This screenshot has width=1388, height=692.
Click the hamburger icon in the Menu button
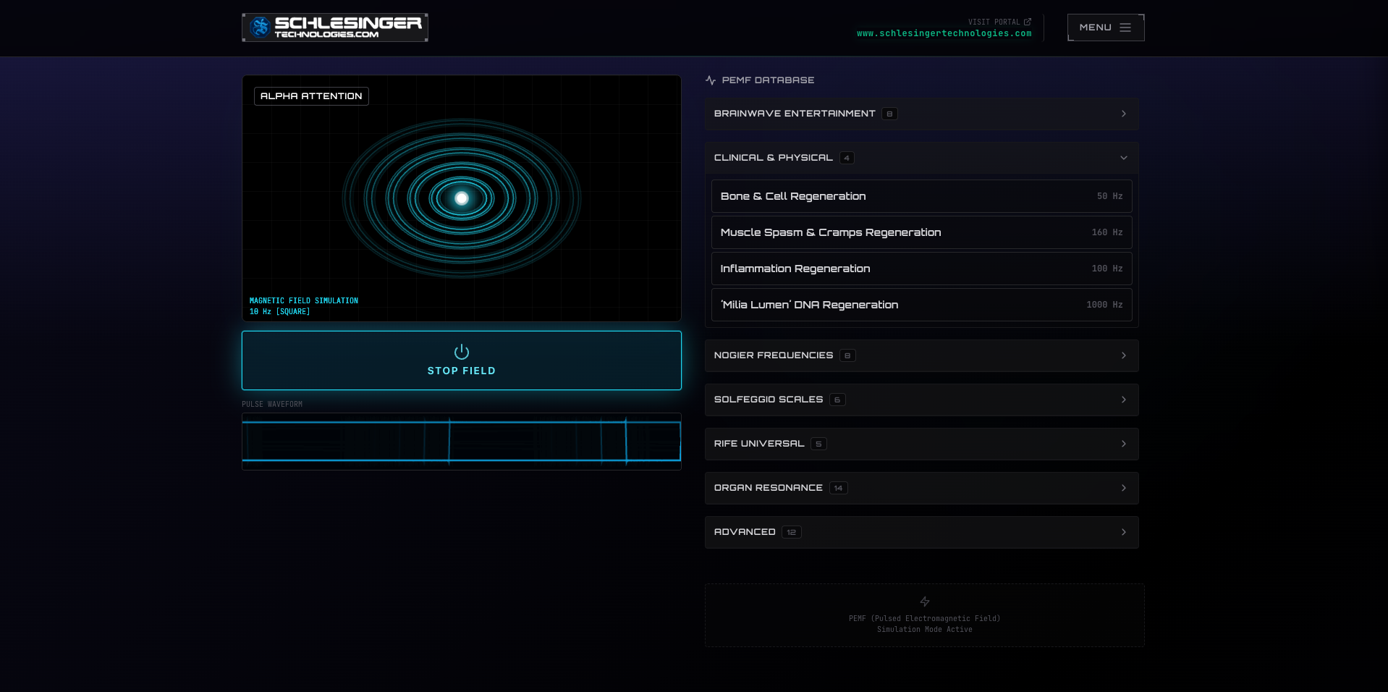[1125, 28]
